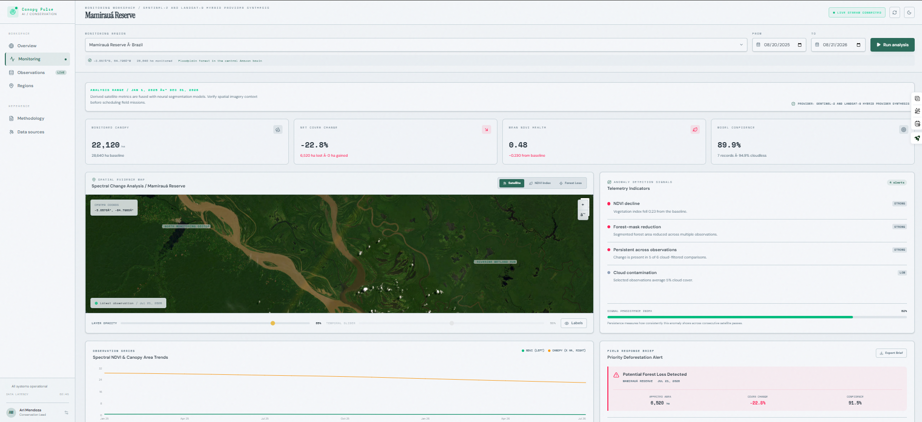
Task: Click the database icon beside Observations
Action: [x=11, y=73]
